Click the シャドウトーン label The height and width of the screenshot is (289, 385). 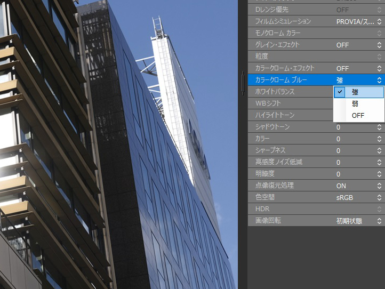pos(272,127)
